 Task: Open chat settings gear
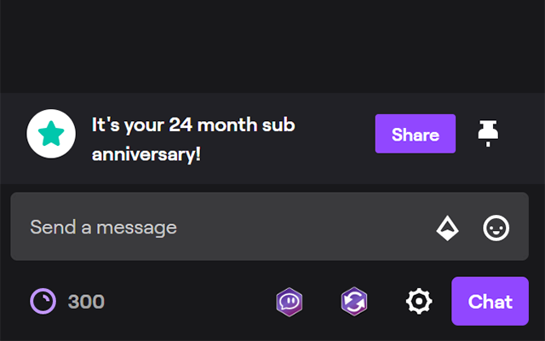[419, 301]
